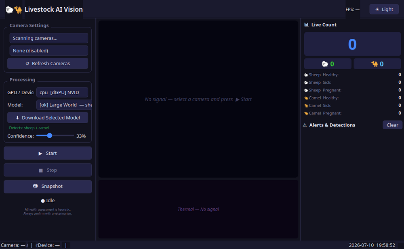Click the FPS readout in the header

[x=352, y=10]
